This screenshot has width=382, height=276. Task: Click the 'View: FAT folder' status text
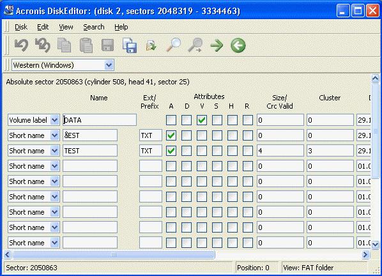[x=308, y=268]
